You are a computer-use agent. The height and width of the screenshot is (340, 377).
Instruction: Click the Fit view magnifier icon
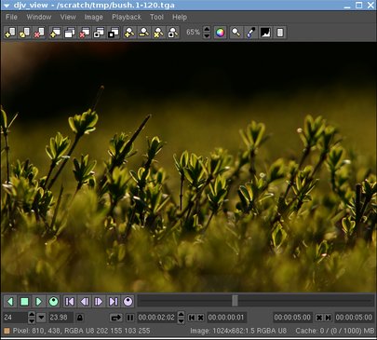coord(173,33)
